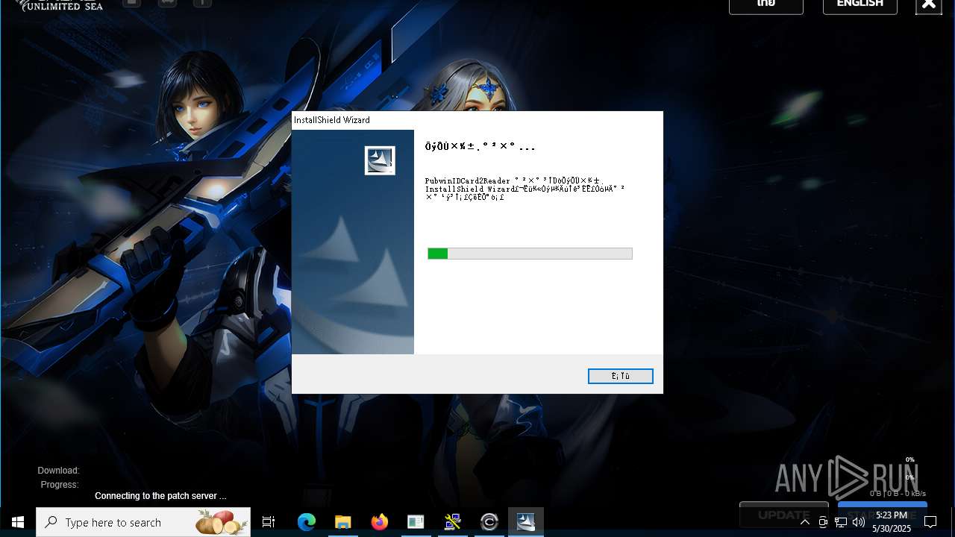Open the Windows Start menu
Viewport: 955px width, 537px height.
(18, 522)
